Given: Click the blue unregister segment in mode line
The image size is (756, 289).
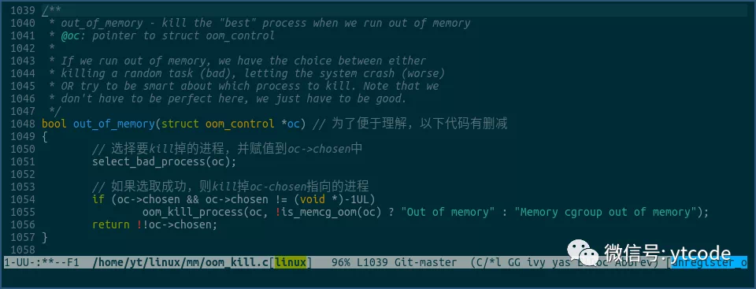Looking at the screenshot, I should (x=709, y=262).
